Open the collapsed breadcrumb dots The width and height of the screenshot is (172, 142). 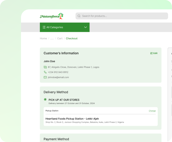click(x=52, y=38)
